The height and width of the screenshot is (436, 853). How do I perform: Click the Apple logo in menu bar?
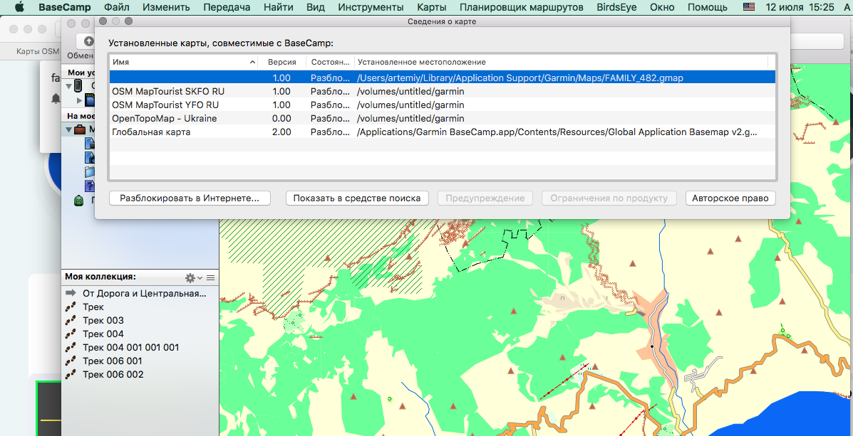19,7
